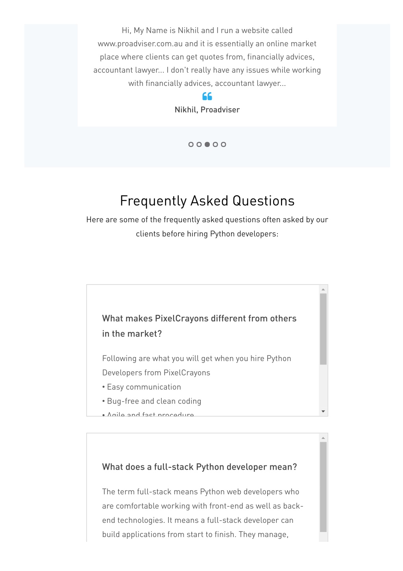Click the down arrow in the first FAQ scrollbar
Viewport: 403px width, 571px height.
(323, 411)
